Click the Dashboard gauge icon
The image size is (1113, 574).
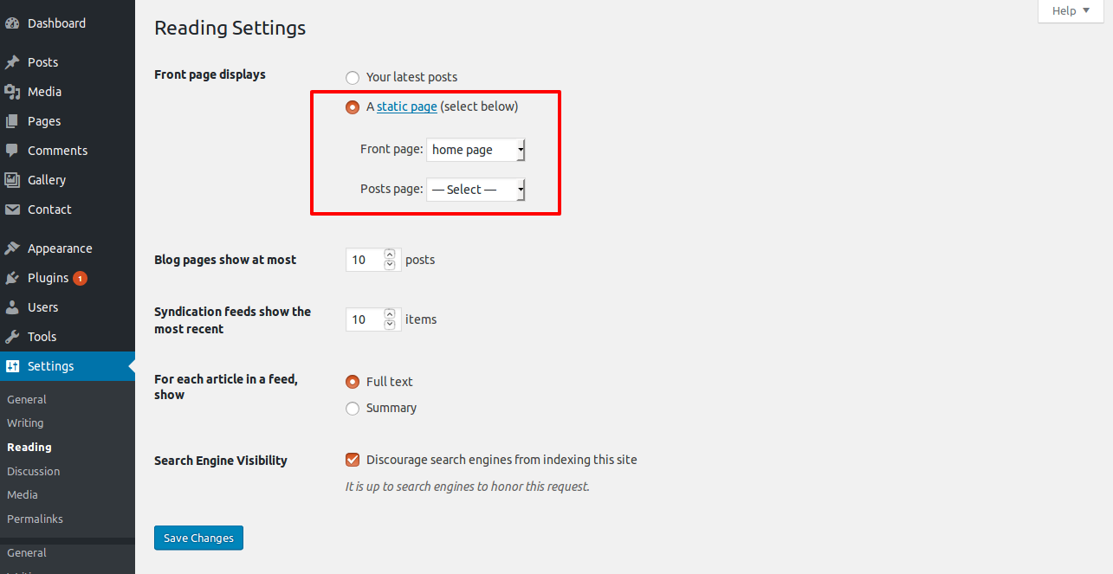tap(12, 23)
